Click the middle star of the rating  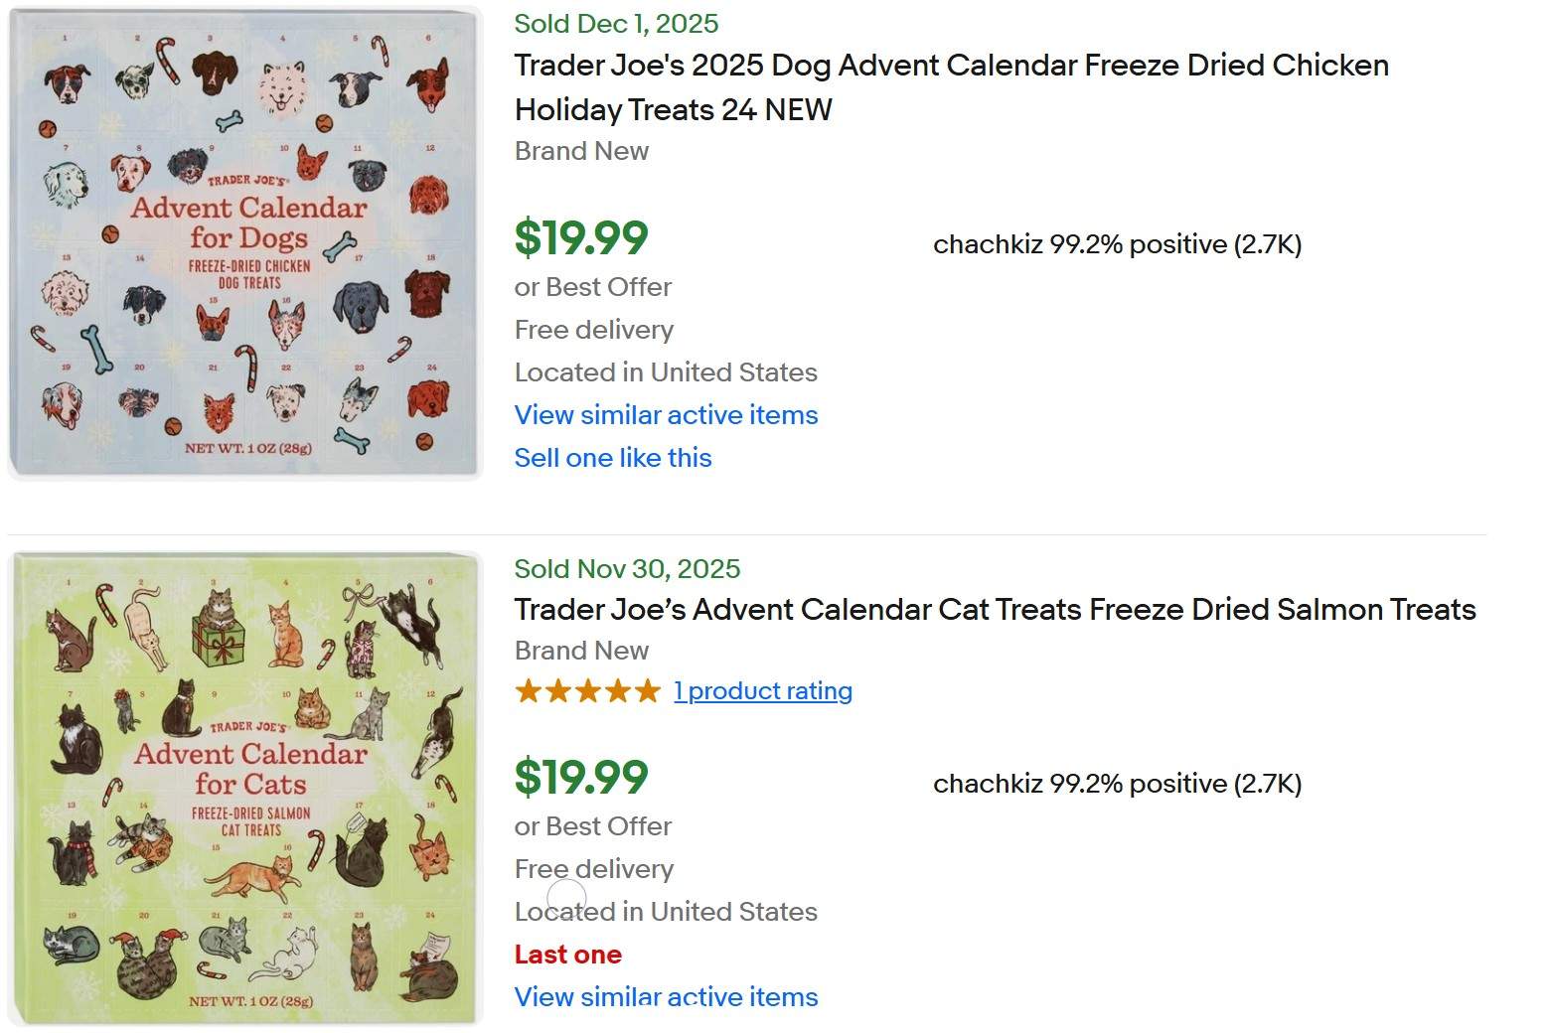[x=586, y=690]
